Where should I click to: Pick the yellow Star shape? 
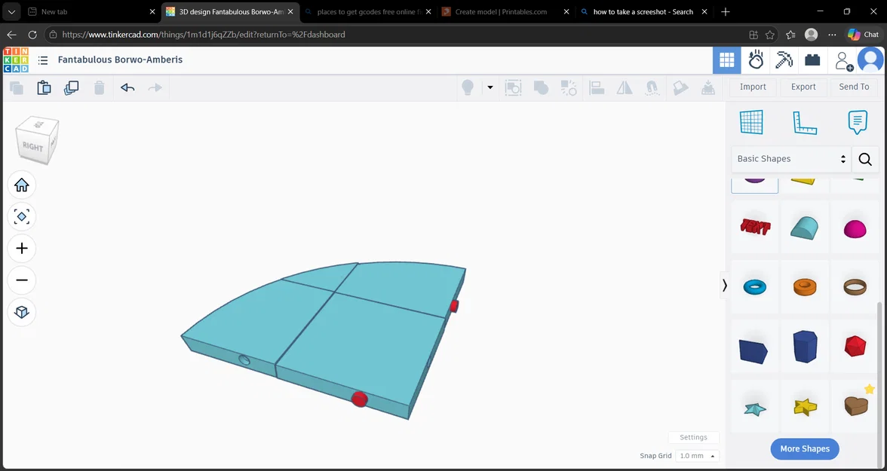(806, 406)
